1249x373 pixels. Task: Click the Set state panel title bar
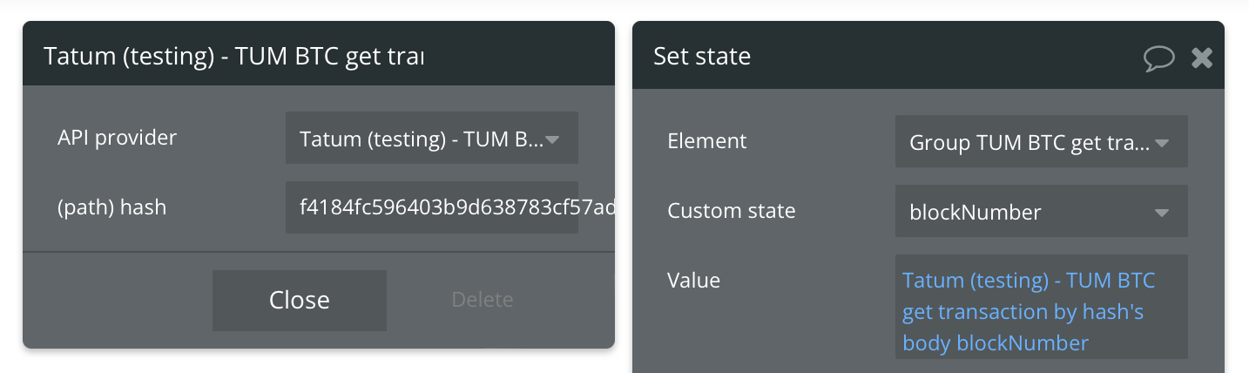click(928, 56)
